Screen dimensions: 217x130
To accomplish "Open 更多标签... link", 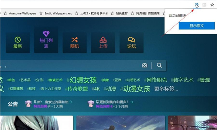I will [x=166, y=89].
